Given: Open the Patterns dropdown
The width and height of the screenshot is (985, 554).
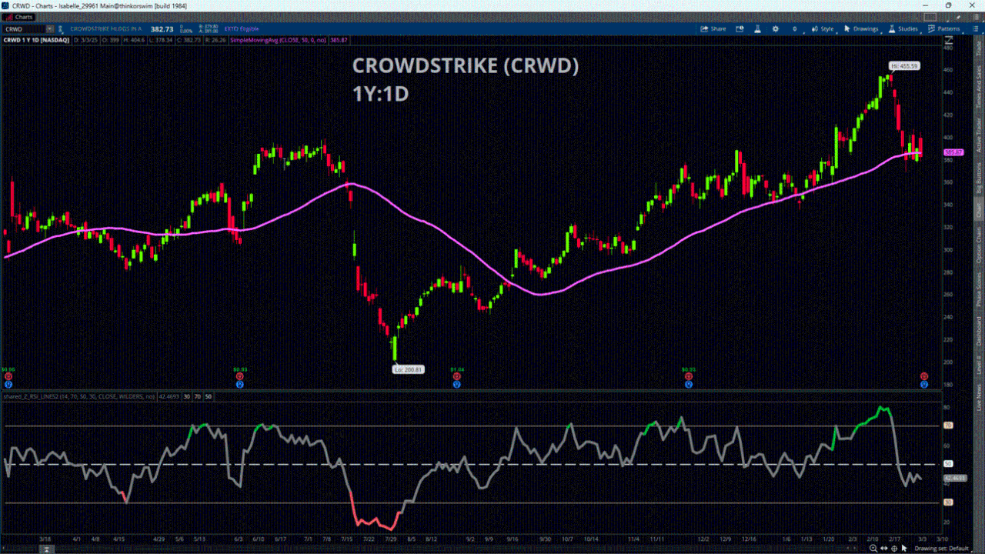Looking at the screenshot, I should point(943,29).
